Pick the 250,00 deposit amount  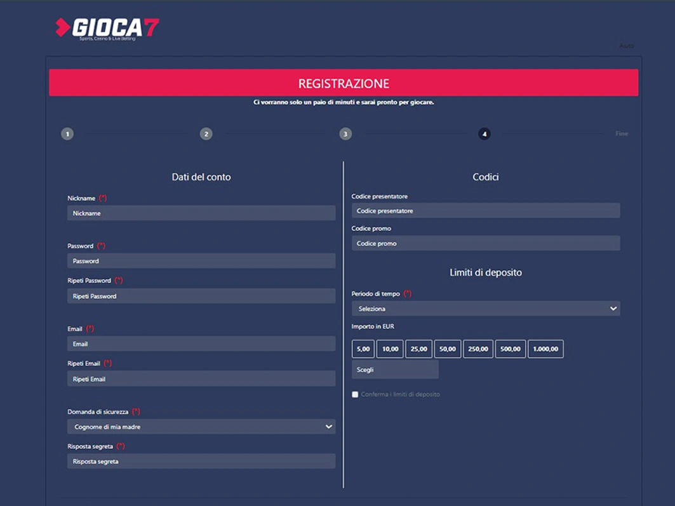478,349
